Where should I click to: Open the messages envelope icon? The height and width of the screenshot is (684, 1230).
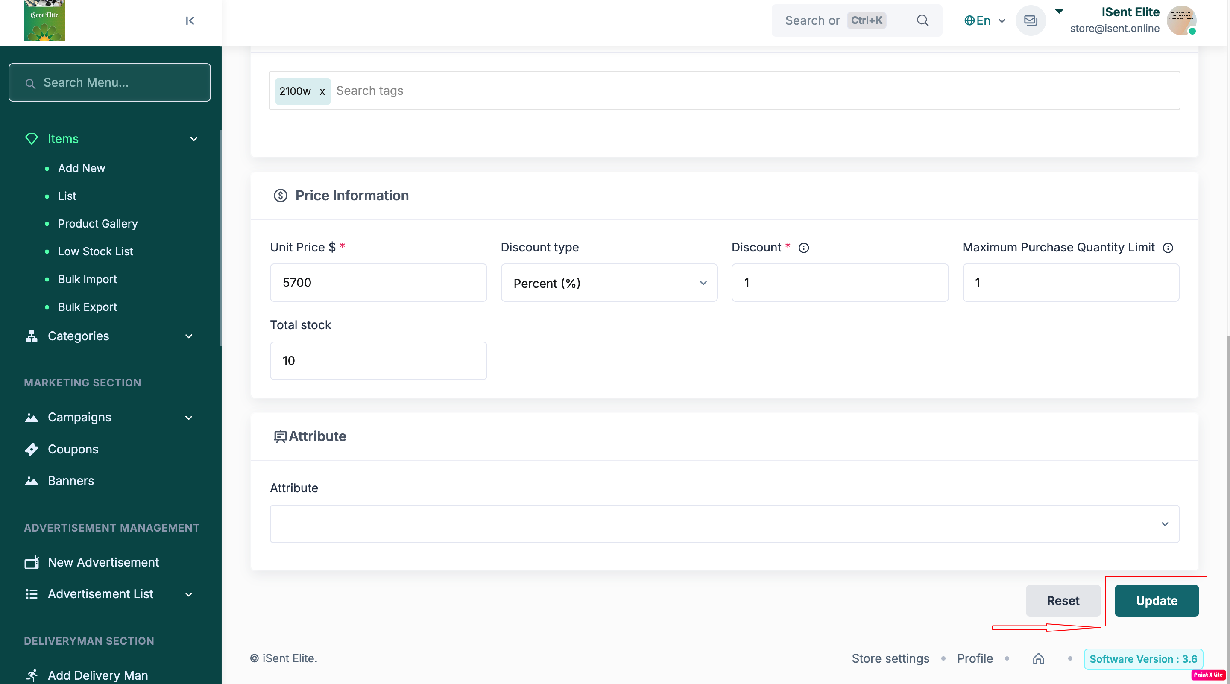pyautogui.click(x=1031, y=20)
